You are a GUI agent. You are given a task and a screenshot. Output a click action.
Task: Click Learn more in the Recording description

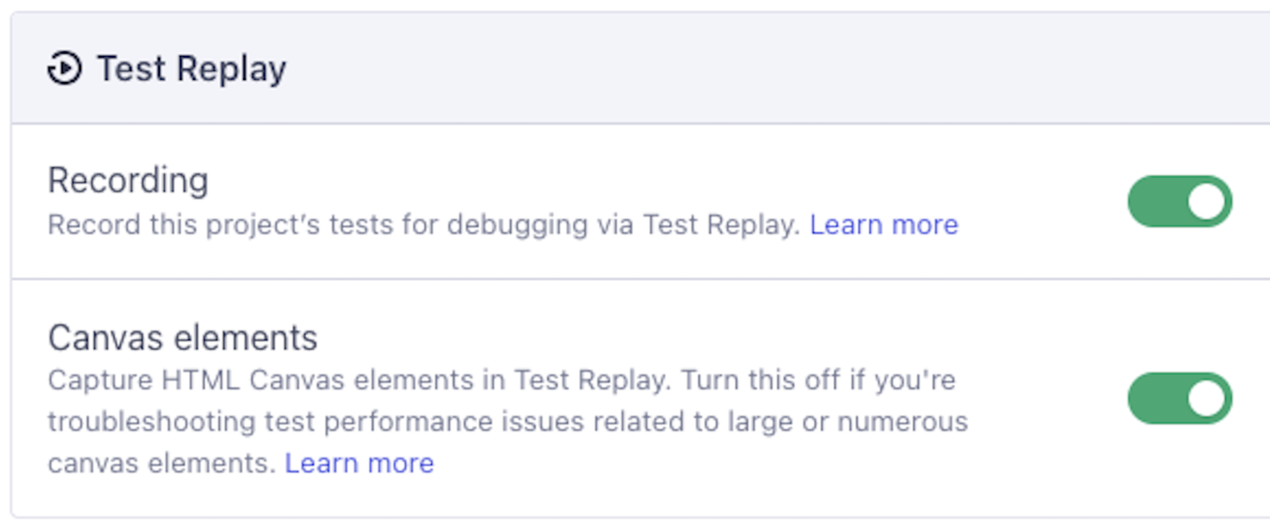click(884, 225)
